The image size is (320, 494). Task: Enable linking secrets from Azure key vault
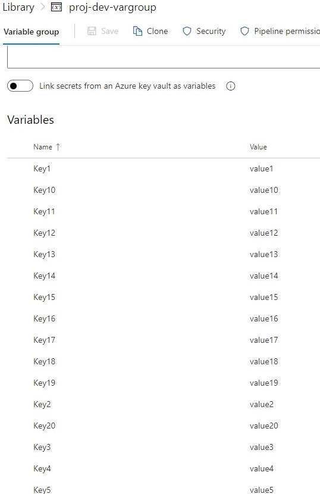tap(20, 86)
